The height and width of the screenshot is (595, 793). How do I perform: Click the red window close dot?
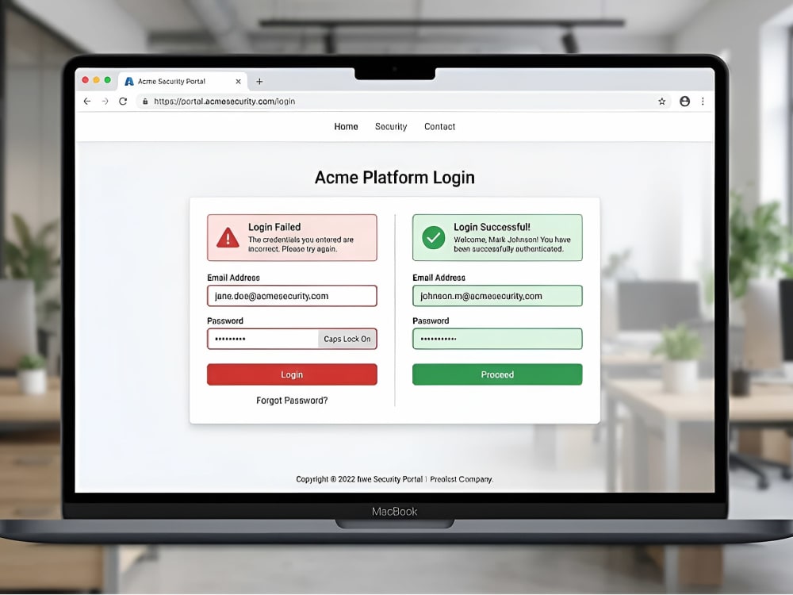tap(86, 80)
